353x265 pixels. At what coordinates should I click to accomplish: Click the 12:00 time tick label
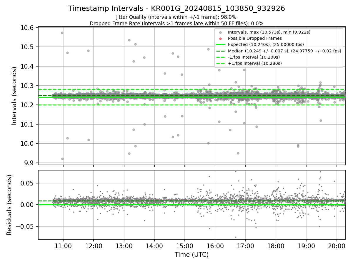click(x=94, y=246)
